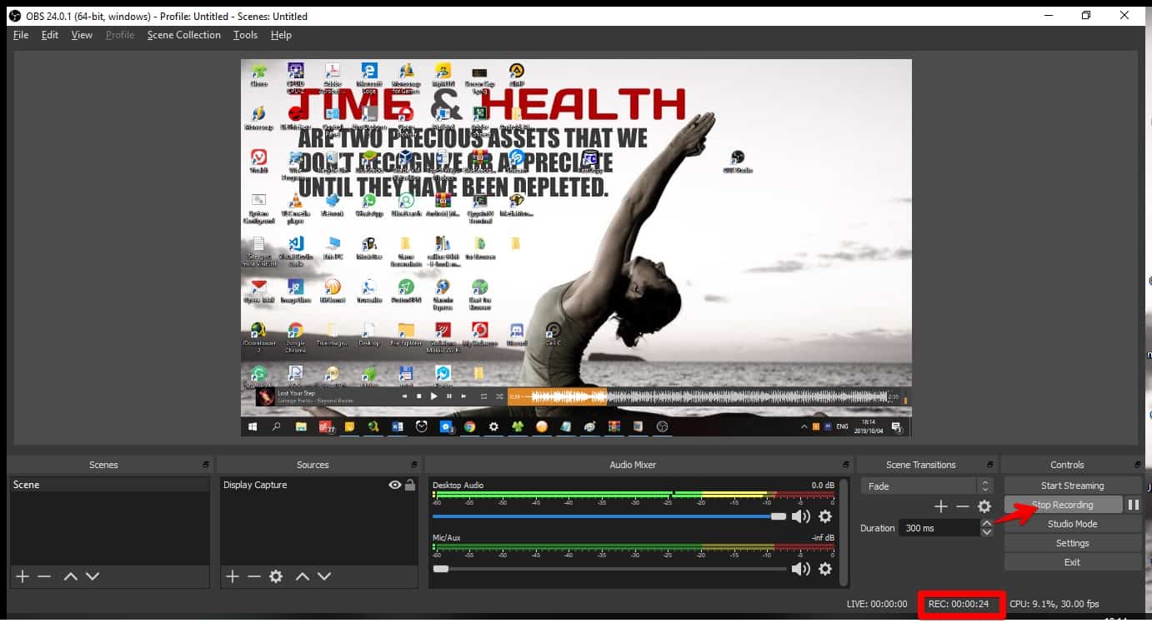
Task: Hide the Display Capture source
Action: coord(395,485)
